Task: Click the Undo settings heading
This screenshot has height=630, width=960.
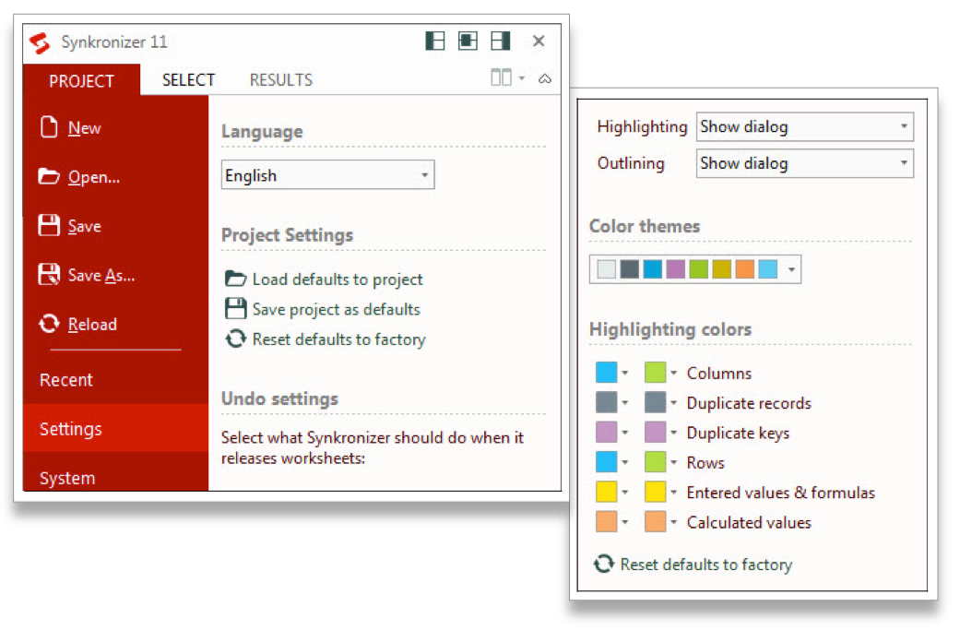Action: [279, 399]
